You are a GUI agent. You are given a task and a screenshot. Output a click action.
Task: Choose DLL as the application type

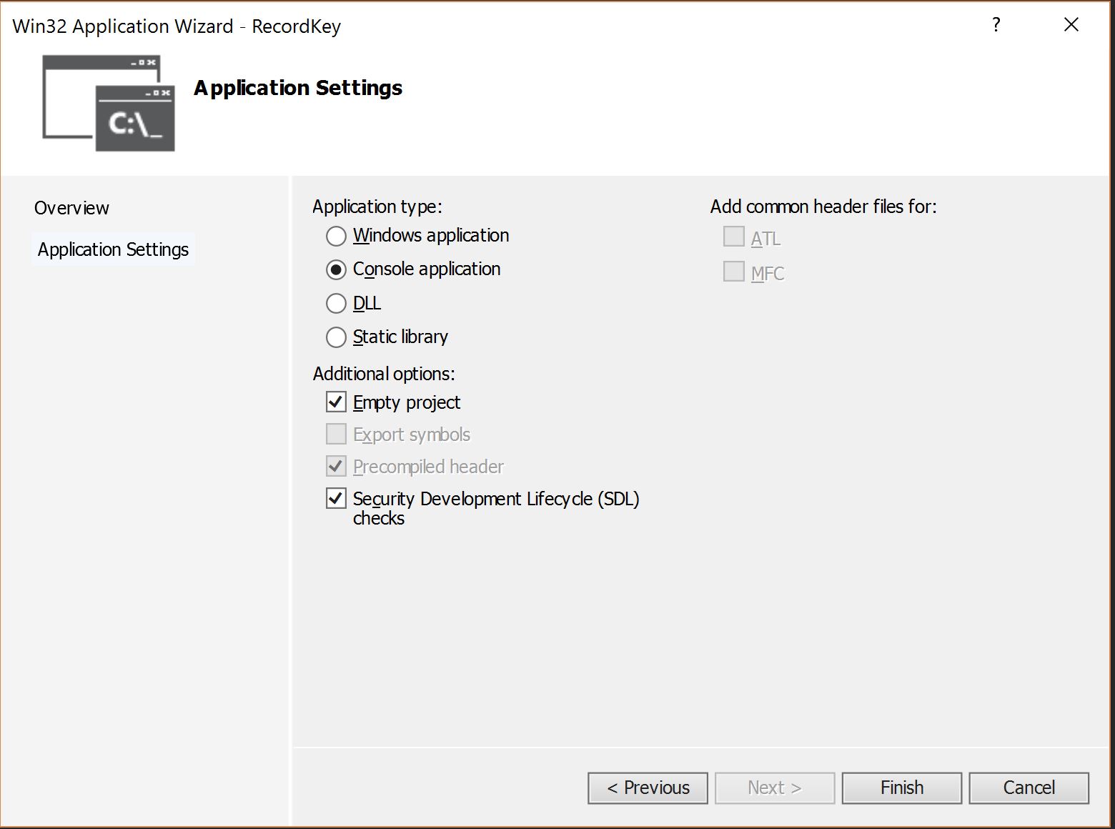point(336,303)
